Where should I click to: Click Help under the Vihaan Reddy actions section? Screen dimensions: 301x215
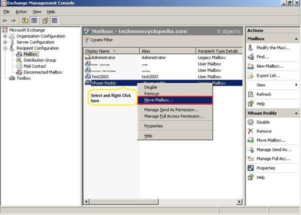[x=260, y=177]
